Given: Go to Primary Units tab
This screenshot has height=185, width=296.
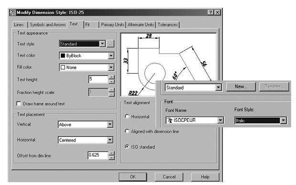Looking at the screenshot, I should click(x=112, y=25).
